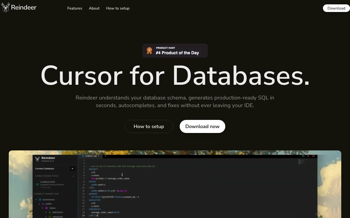Image resolution: width=350 pixels, height=218 pixels.
Task: Select the addresses table label
Action: click(x=57, y=212)
